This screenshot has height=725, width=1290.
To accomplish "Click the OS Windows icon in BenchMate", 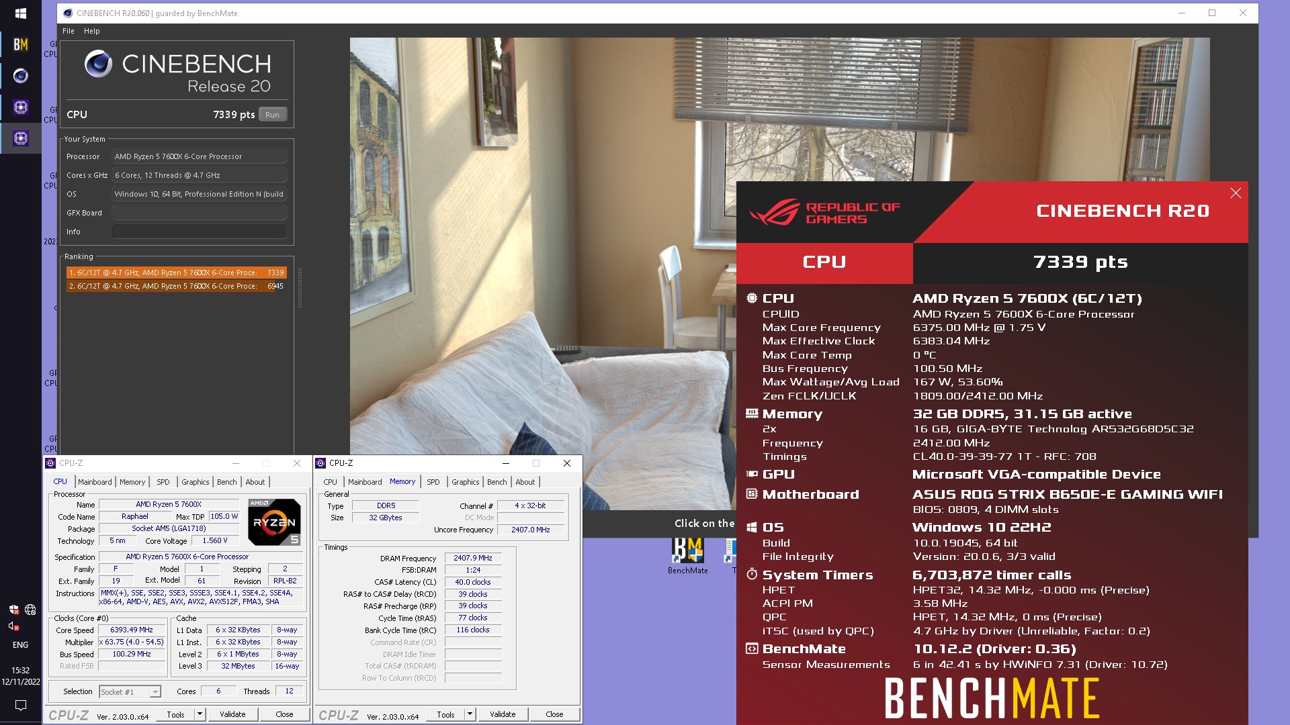I will pyautogui.click(x=752, y=528).
